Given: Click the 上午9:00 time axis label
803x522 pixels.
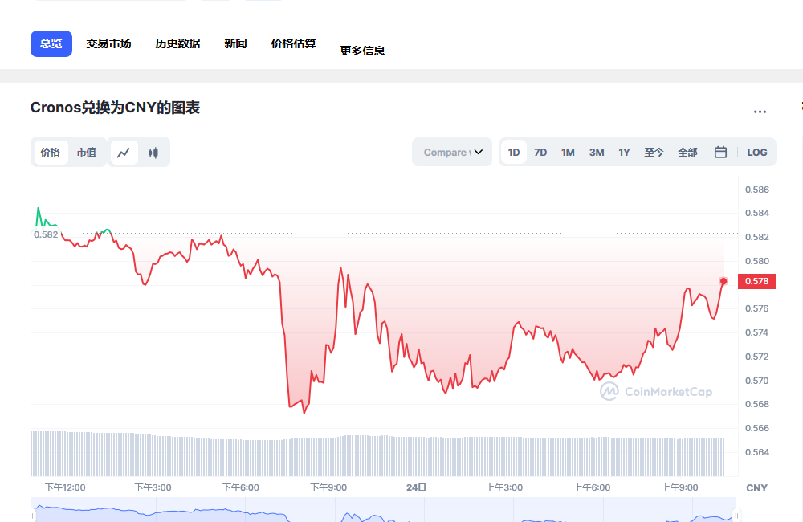Looking at the screenshot, I should point(679,487).
